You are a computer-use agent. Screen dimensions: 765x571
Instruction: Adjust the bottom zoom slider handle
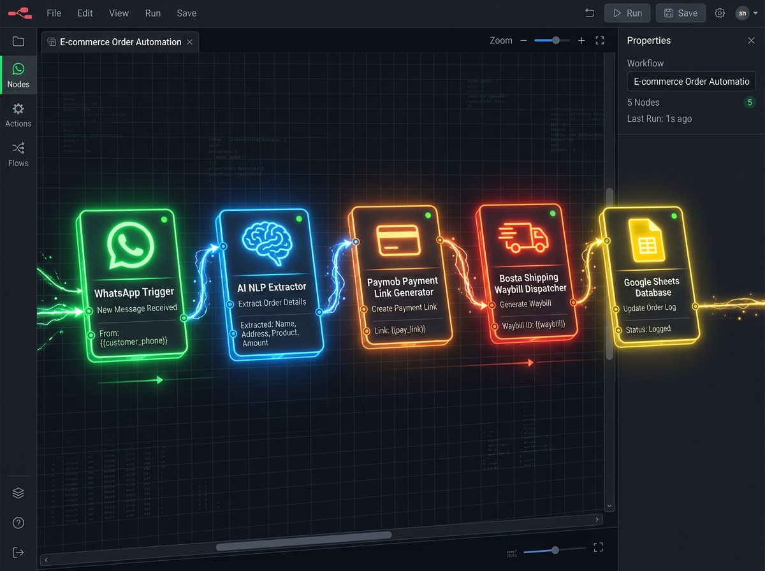(x=555, y=549)
